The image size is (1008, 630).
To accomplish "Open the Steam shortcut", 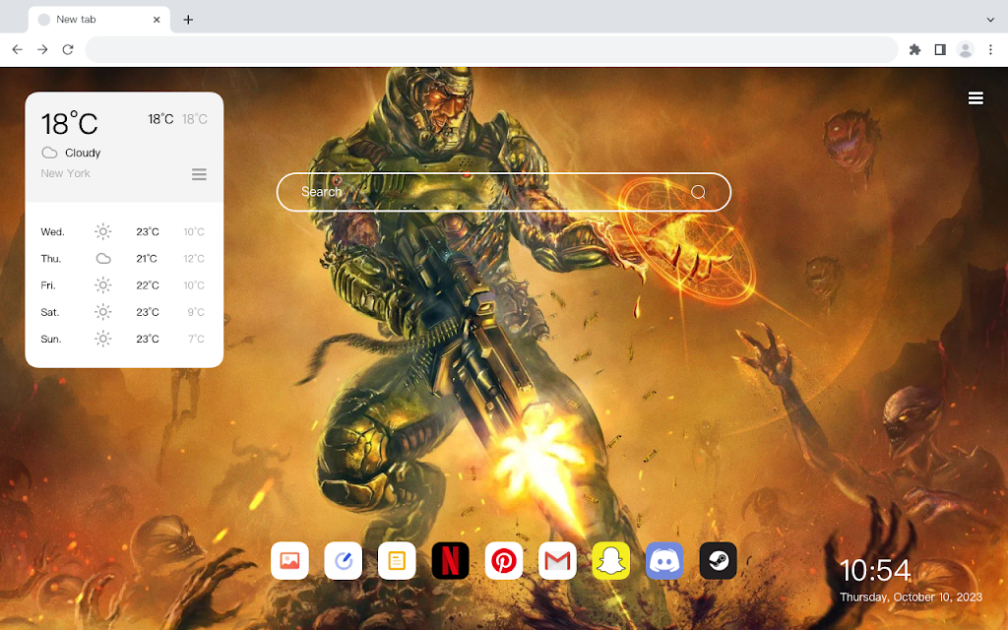I will click(x=718, y=560).
